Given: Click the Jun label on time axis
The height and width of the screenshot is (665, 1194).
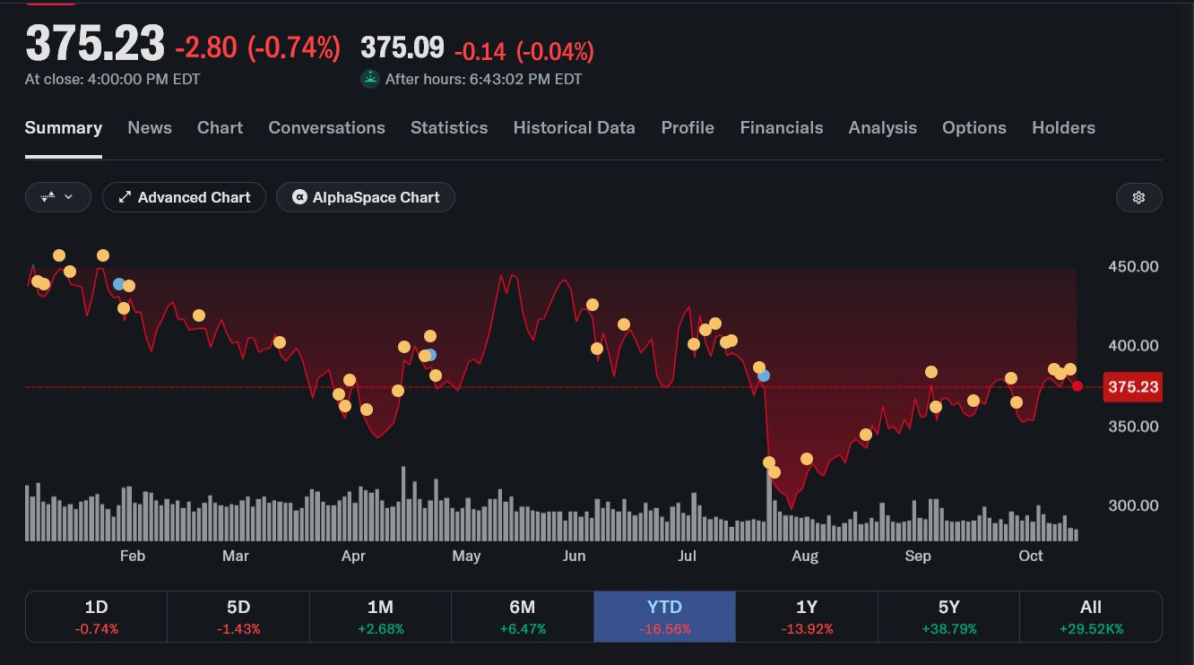Looking at the screenshot, I should (x=574, y=556).
